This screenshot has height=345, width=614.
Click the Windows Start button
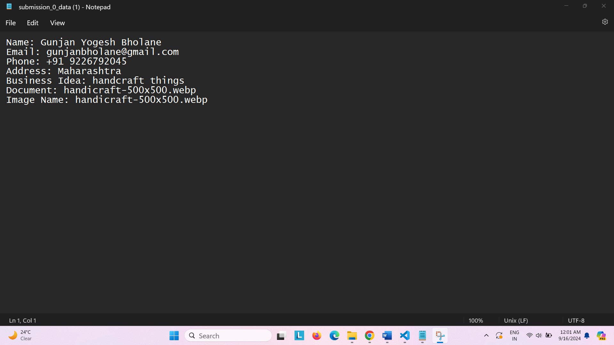click(174, 336)
